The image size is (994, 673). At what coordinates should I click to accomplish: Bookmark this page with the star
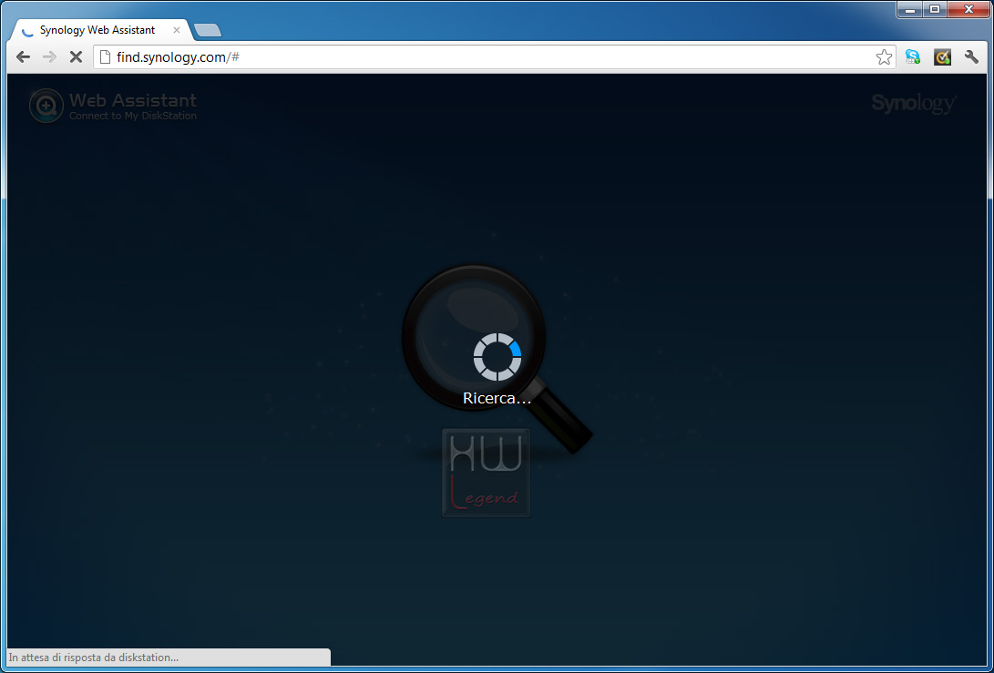coord(885,57)
